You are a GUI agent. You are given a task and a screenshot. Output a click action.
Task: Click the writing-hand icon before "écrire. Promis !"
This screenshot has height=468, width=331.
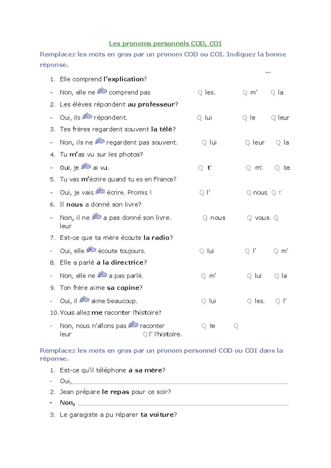click(x=100, y=191)
